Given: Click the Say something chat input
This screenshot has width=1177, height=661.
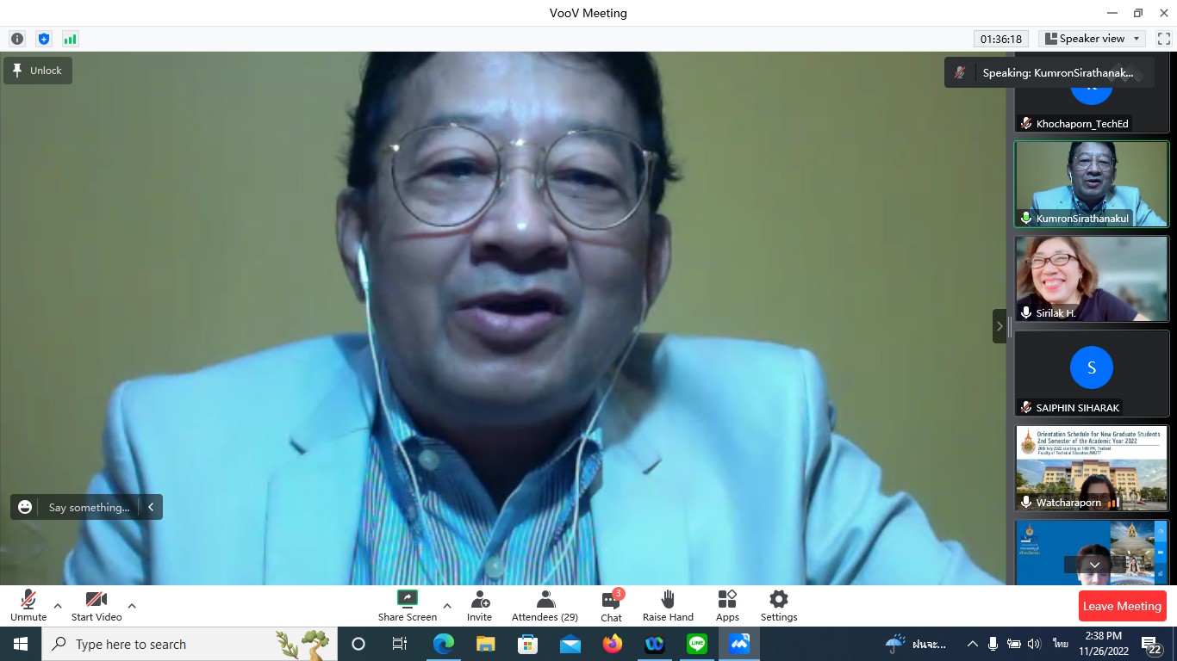Looking at the screenshot, I should point(89,507).
